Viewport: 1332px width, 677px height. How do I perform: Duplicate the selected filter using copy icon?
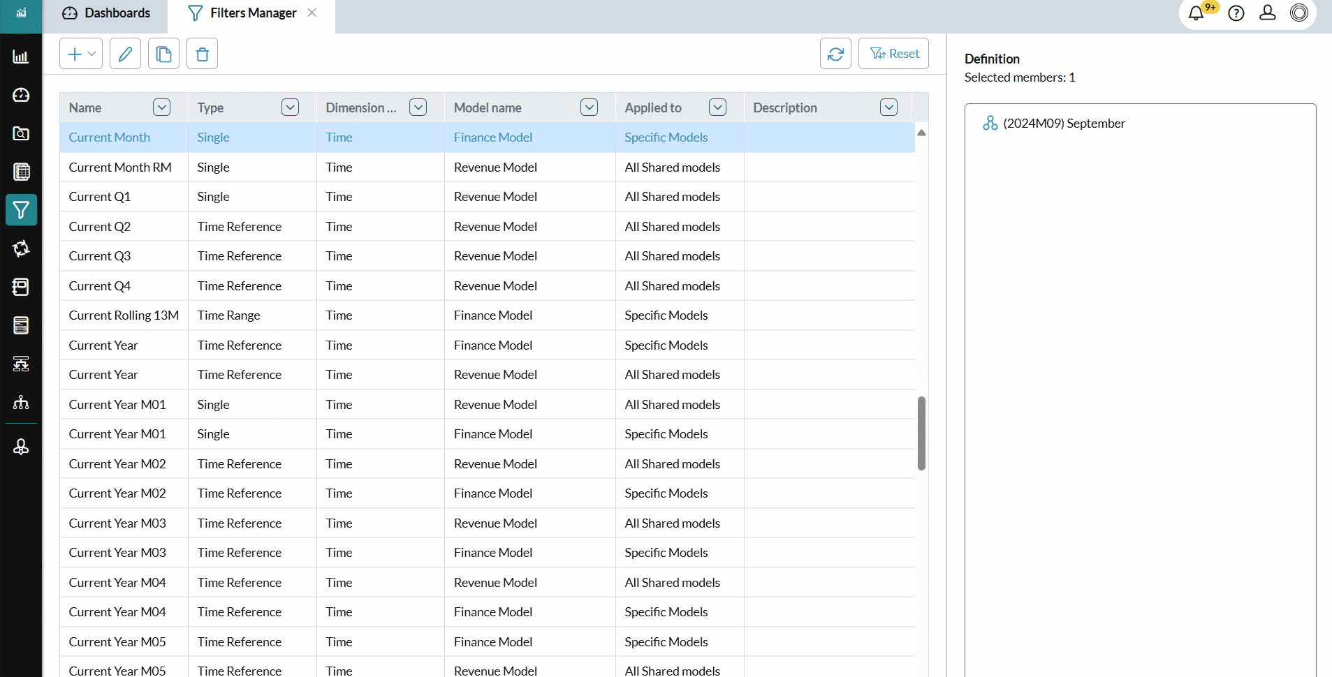[x=163, y=53]
